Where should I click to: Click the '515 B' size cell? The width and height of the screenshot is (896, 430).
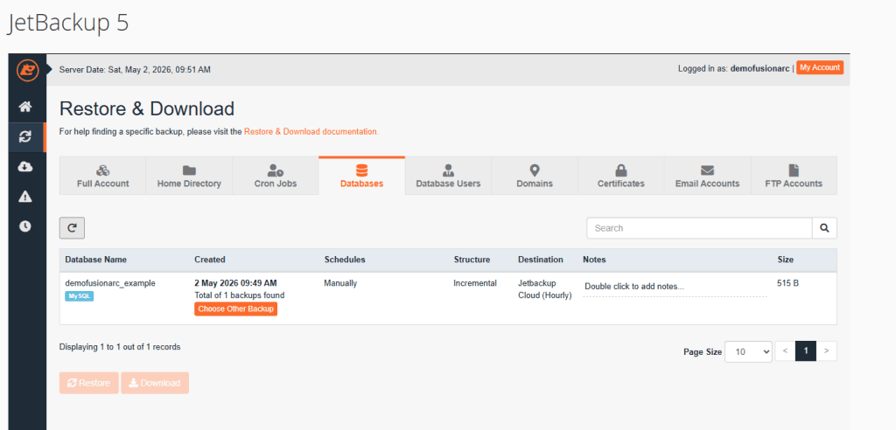pyautogui.click(x=788, y=283)
